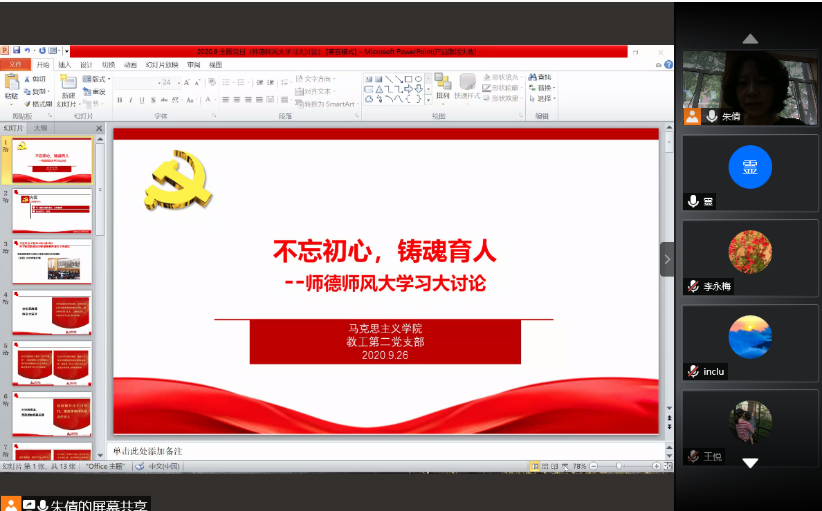This screenshot has width=822, height=511.
Task: Switch to Outline (大纲) pane tab
Action: click(40, 128)
